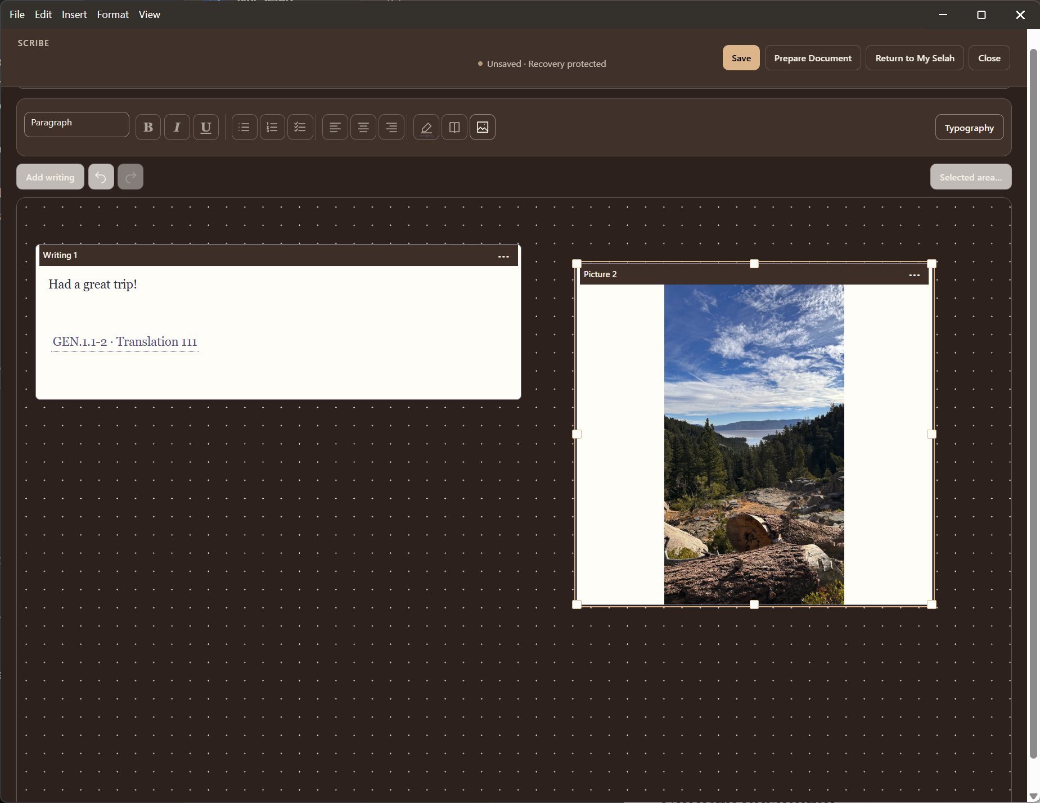This screenshot has width=1040, height=803.
Task: Insert a numbered list
Action: pos(272,128)
